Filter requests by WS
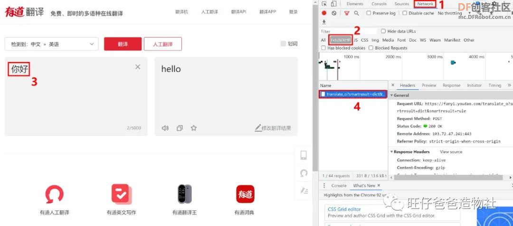513x226 pixels. [x=423, y=40]
